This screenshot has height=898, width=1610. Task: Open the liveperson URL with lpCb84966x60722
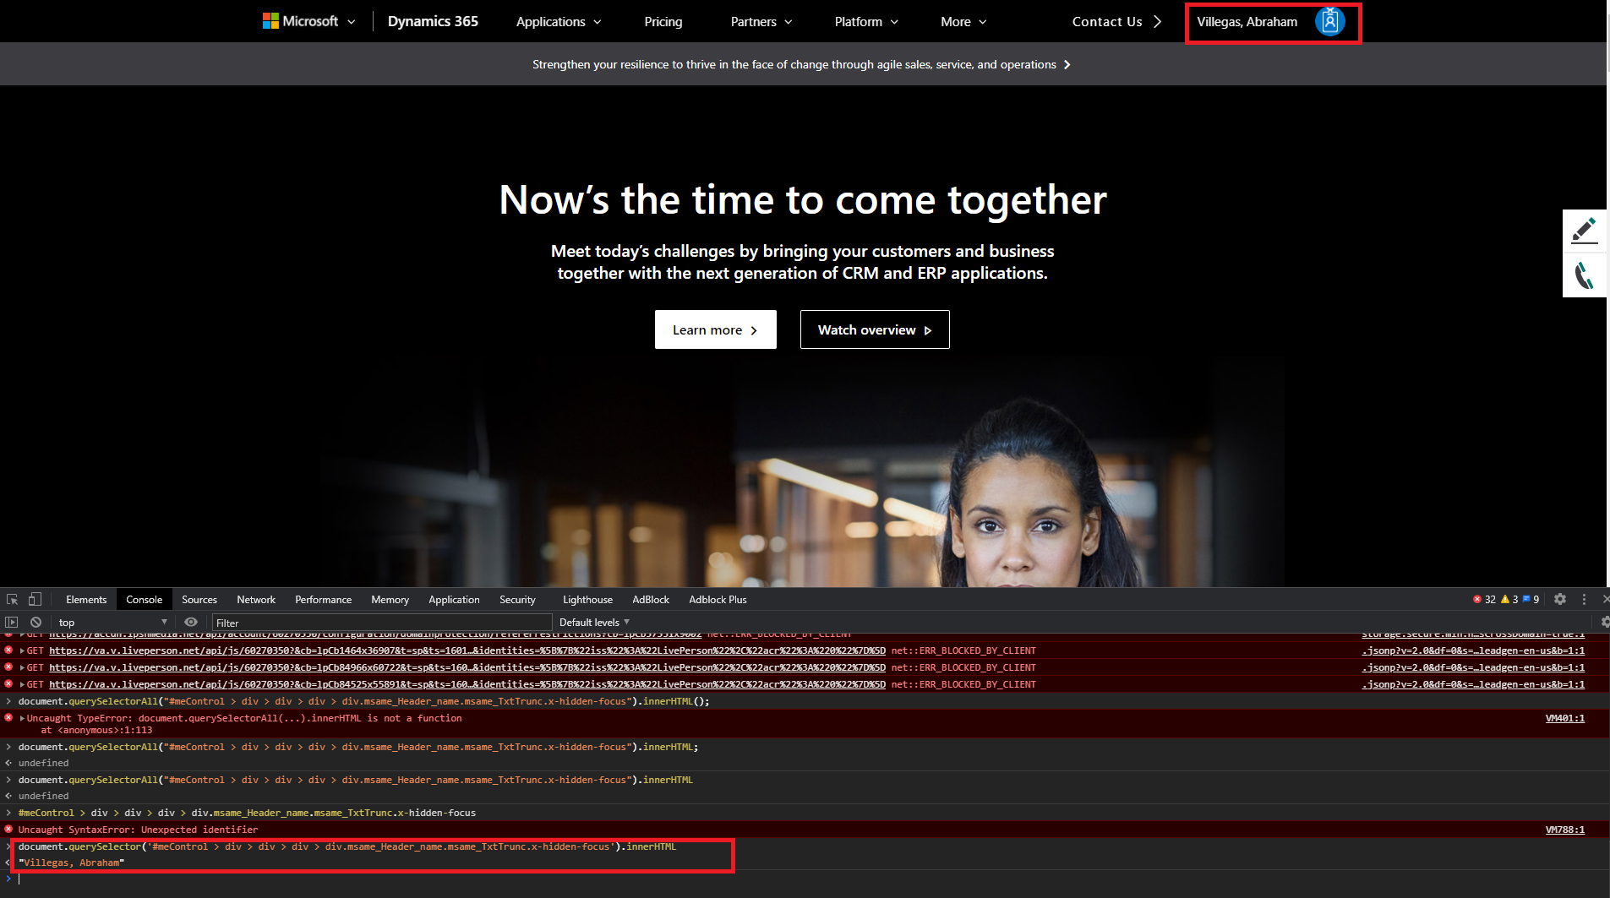(x=467, y=667)
